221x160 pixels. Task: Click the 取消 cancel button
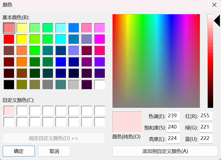pyautogui.click(x=54, y=151)
